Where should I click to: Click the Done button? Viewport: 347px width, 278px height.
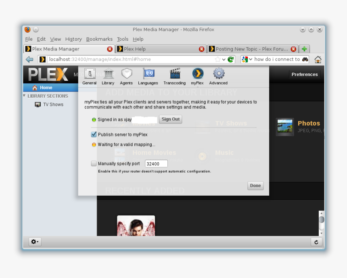(x=255, y=186)
